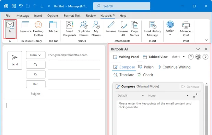Select the Rename attachment tool

point(111,27)
